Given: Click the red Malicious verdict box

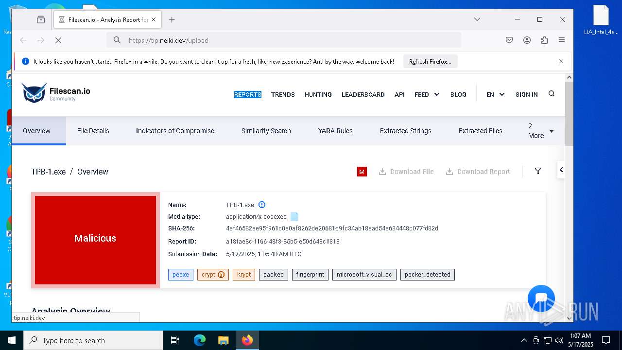Looking at the screenshot, I should point(95,240).
